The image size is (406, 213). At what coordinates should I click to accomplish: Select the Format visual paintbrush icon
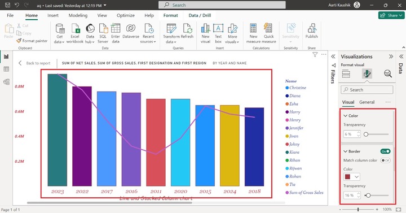[x=367, y=74]
